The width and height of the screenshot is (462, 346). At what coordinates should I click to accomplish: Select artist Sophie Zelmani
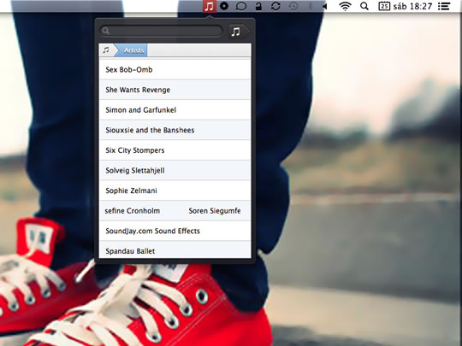click(175, 191)
